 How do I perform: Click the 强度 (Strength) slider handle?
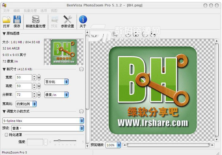click(59, 141)
